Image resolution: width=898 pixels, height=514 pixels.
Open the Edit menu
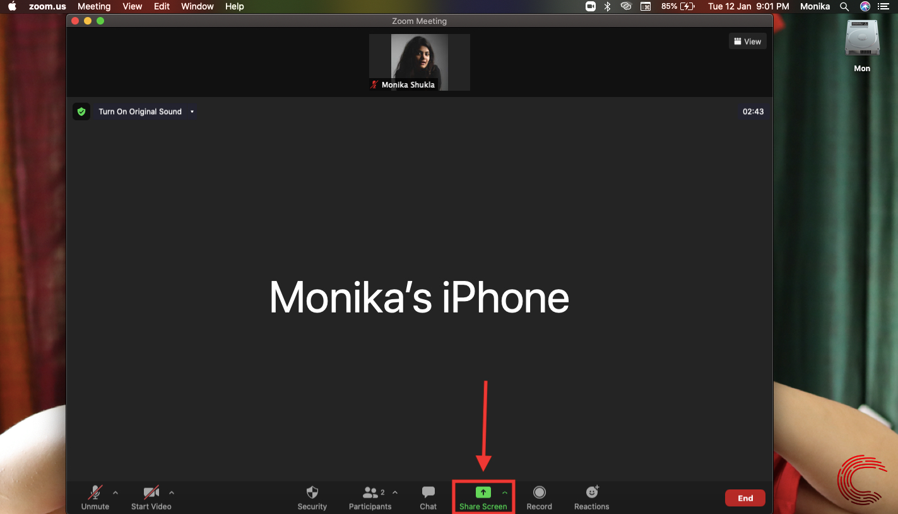tap(162, 6)
